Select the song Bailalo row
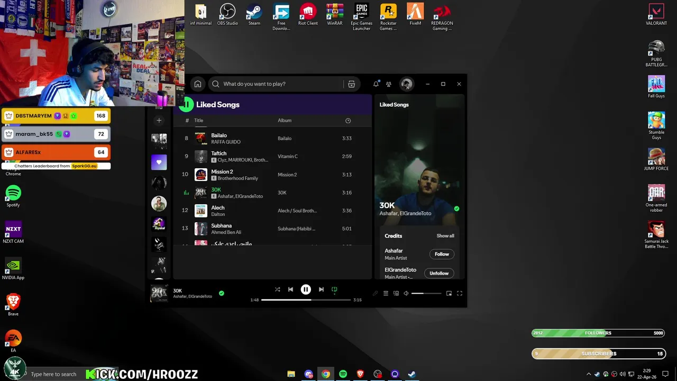 [272, 138]
